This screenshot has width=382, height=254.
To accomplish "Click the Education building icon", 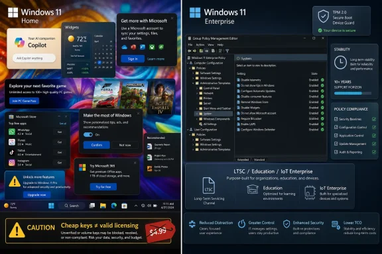I will tap(253, 190).
